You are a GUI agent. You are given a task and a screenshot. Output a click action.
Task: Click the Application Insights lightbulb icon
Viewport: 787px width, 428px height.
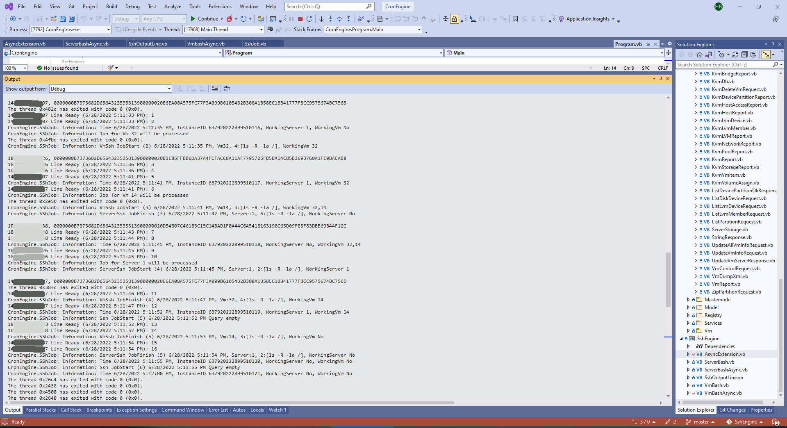click(562, 19)
